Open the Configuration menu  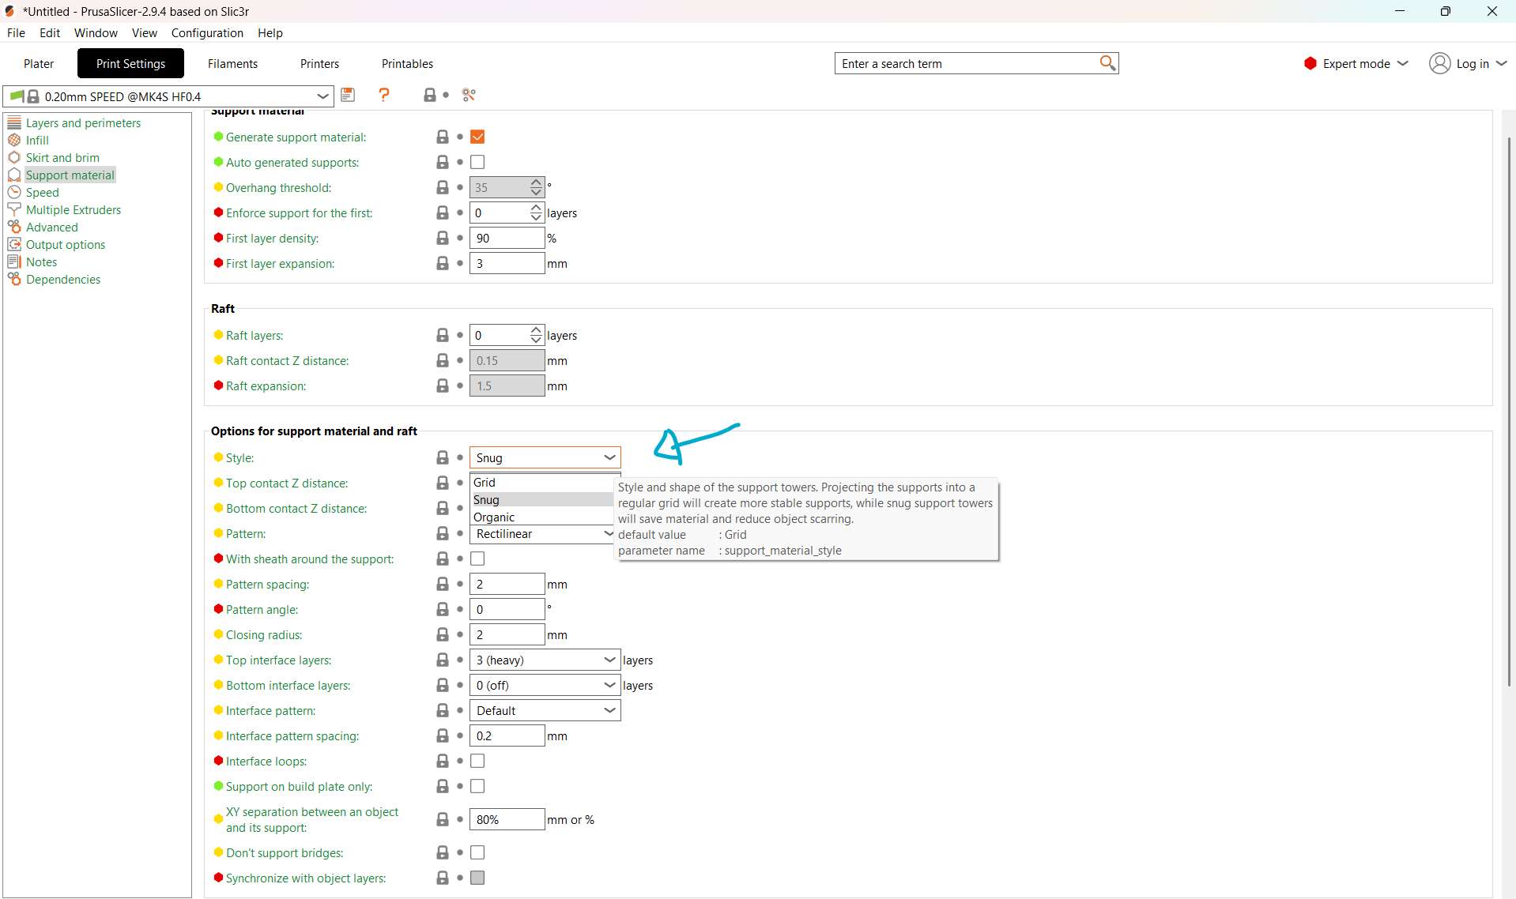coord(207,32)
